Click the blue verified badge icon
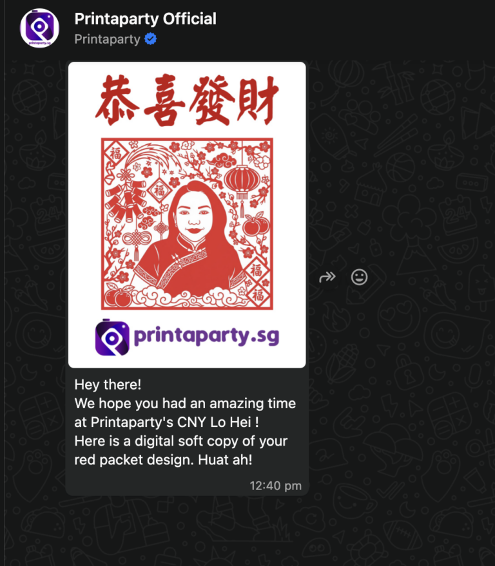 (151, 39)
